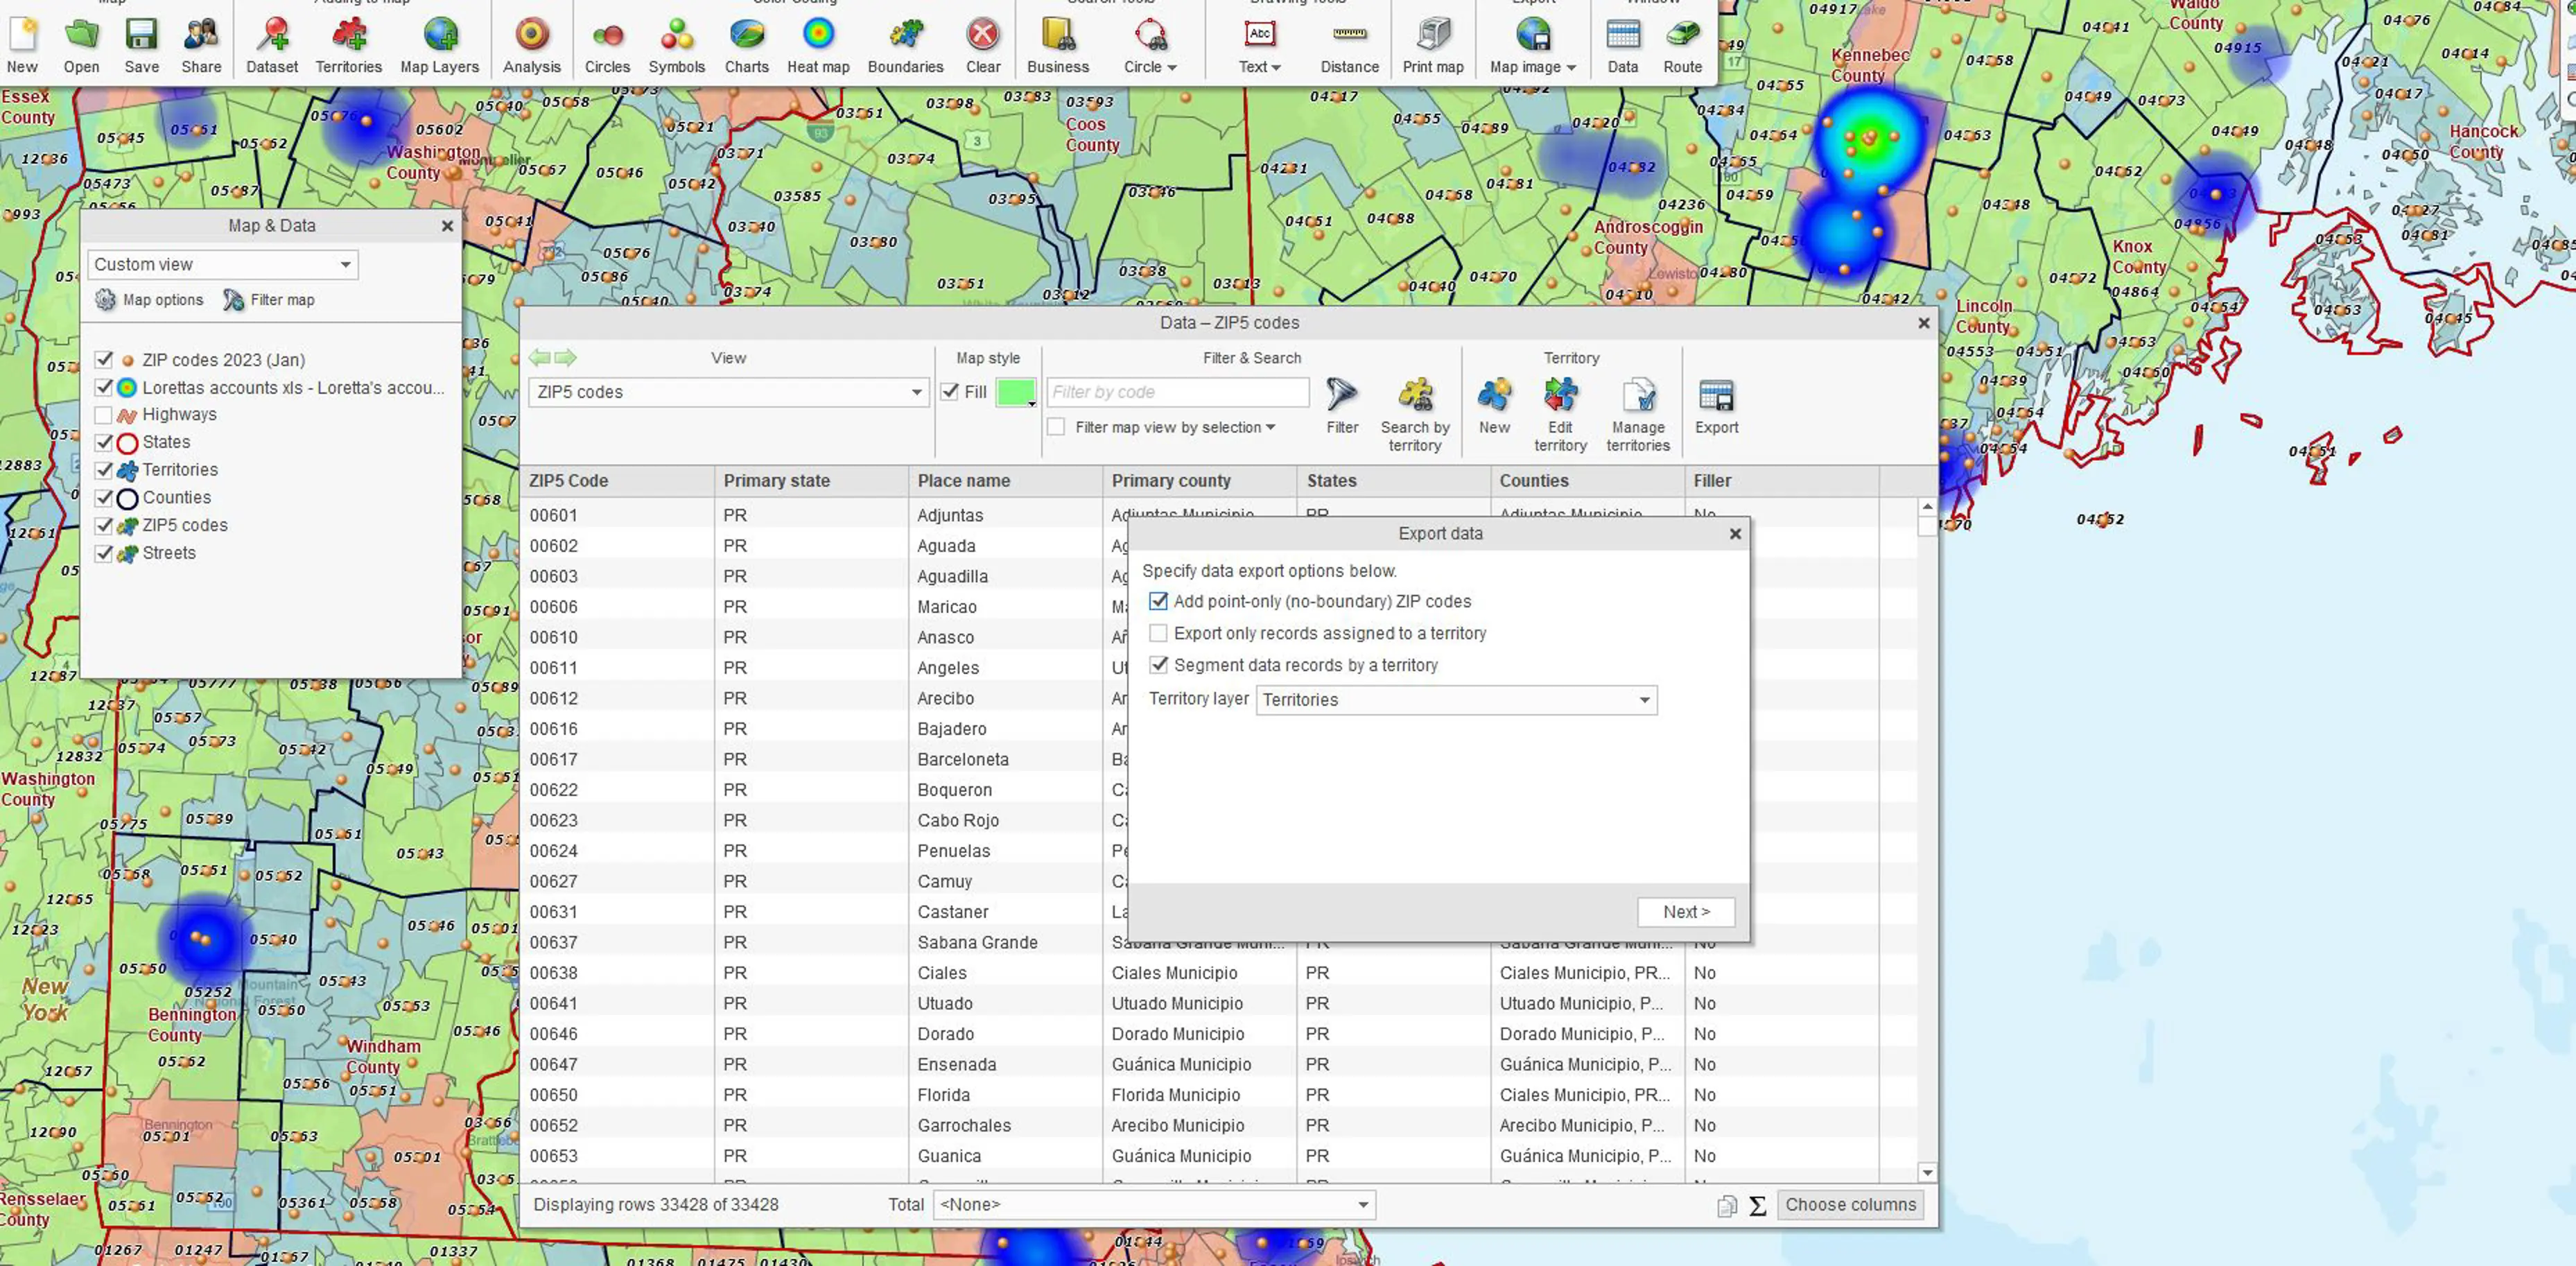
Task: Click the Export icon in Data window
Action: (x=1716, y=396)
